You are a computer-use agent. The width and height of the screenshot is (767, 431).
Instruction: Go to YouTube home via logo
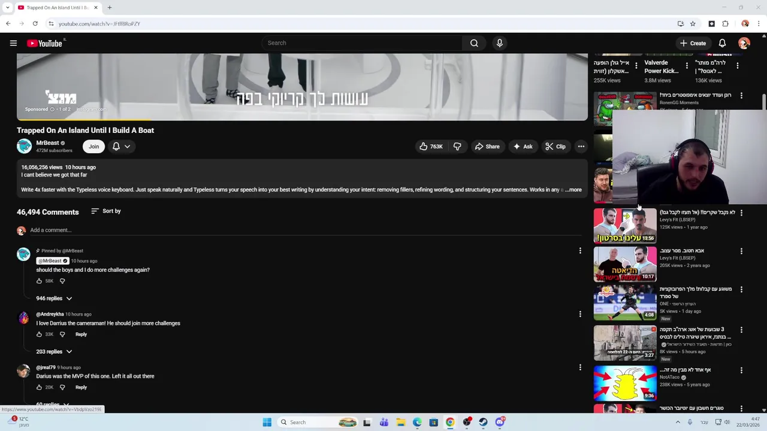tap(45, 43)
